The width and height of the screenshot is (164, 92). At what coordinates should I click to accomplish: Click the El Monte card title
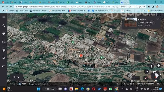coord(142,19)
